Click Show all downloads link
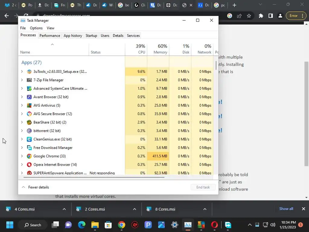 286,209
